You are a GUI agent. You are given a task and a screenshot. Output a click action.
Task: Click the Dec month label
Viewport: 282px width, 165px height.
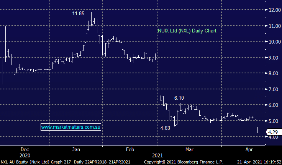(25, 149)
